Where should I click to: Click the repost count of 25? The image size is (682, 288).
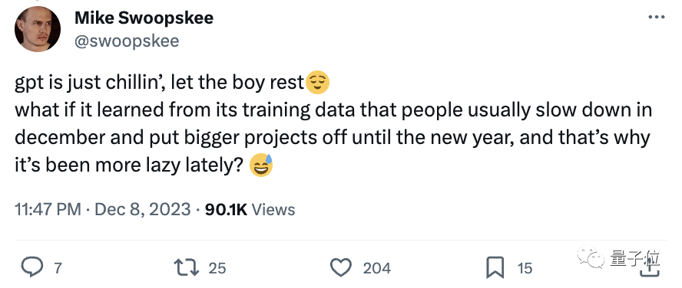coord(217,268)
